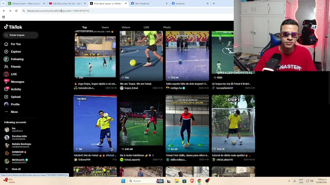Switch to the Photo tab
This screenshot has height=185, width=330.
167,27
